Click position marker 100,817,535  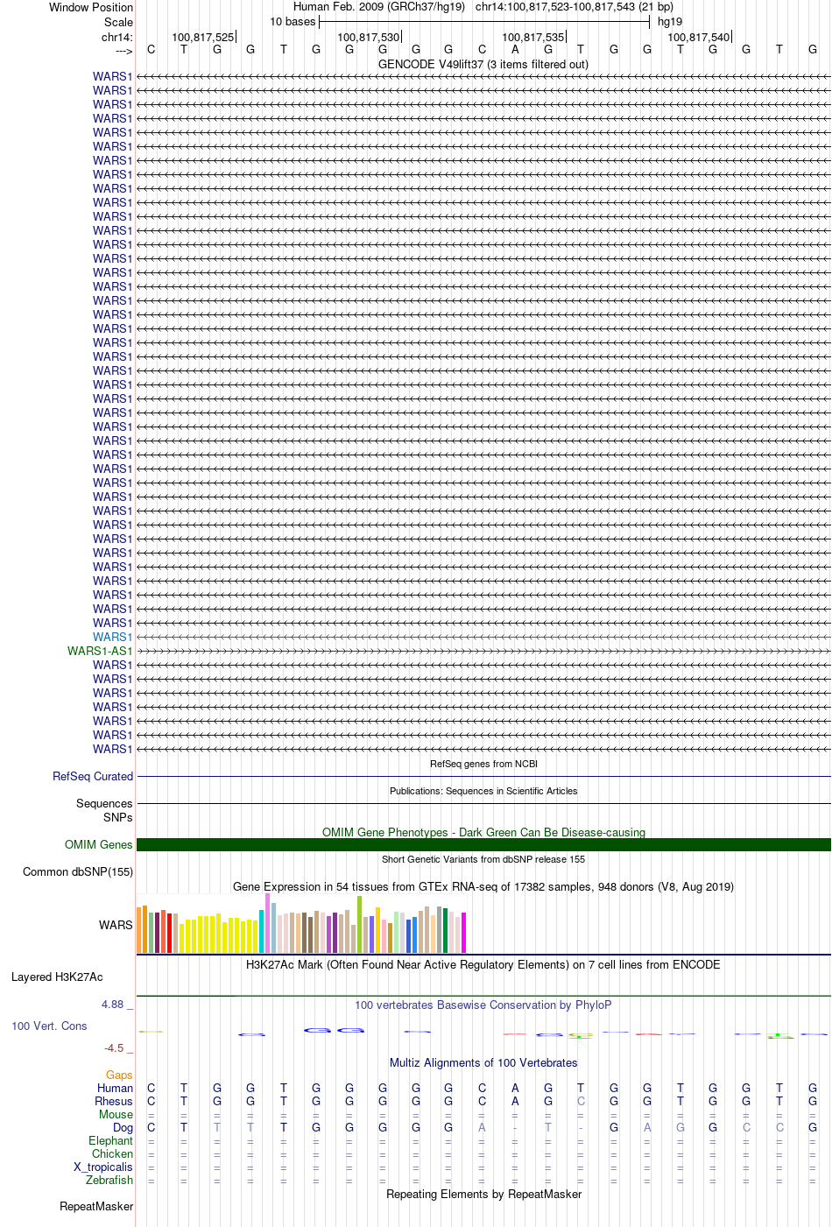[x=533, y=38]
